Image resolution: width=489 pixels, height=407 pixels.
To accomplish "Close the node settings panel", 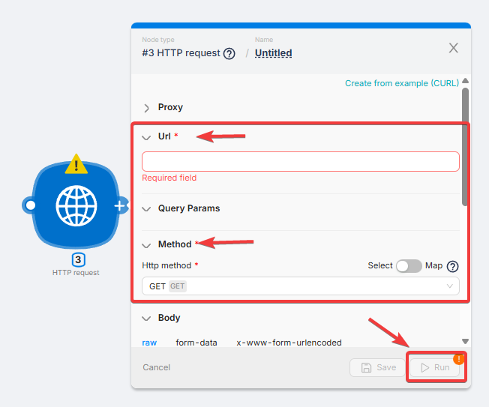I will [453, 48].
